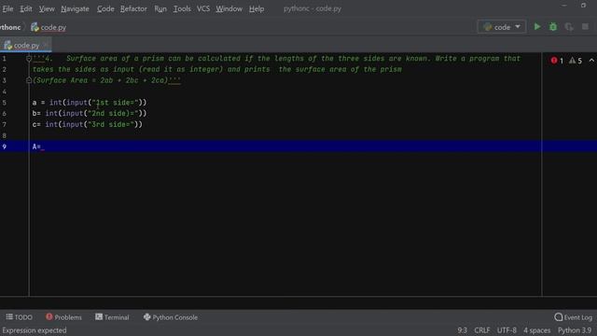The height and width of the screenshot is (336, 597).
Task: Open the Code menu
Action: point(105,8)
